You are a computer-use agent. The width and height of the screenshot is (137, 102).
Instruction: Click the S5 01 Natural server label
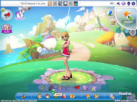coord(28,4)
